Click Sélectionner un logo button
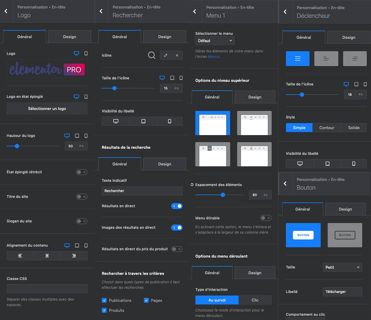371x320 pixels. (x=47, y=109)
